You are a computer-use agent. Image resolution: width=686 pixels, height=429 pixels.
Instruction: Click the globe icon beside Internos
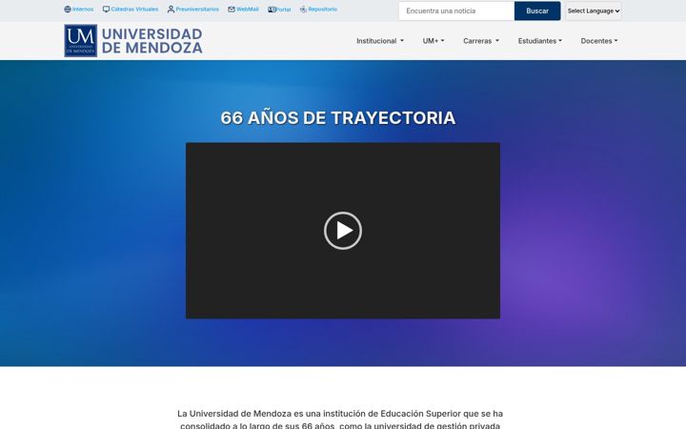coord(68,10)
